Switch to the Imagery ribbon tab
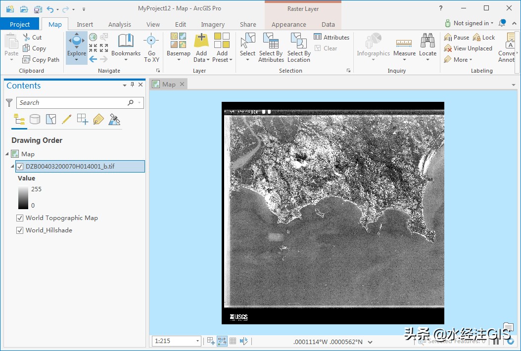 pos(213,24)
